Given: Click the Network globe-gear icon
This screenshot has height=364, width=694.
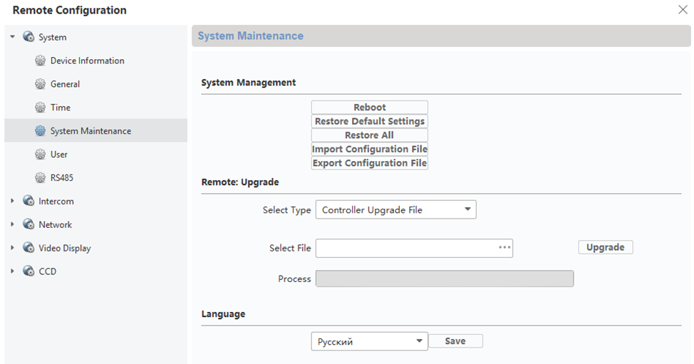Looking at the screenshot, I should tap(29, 225).
